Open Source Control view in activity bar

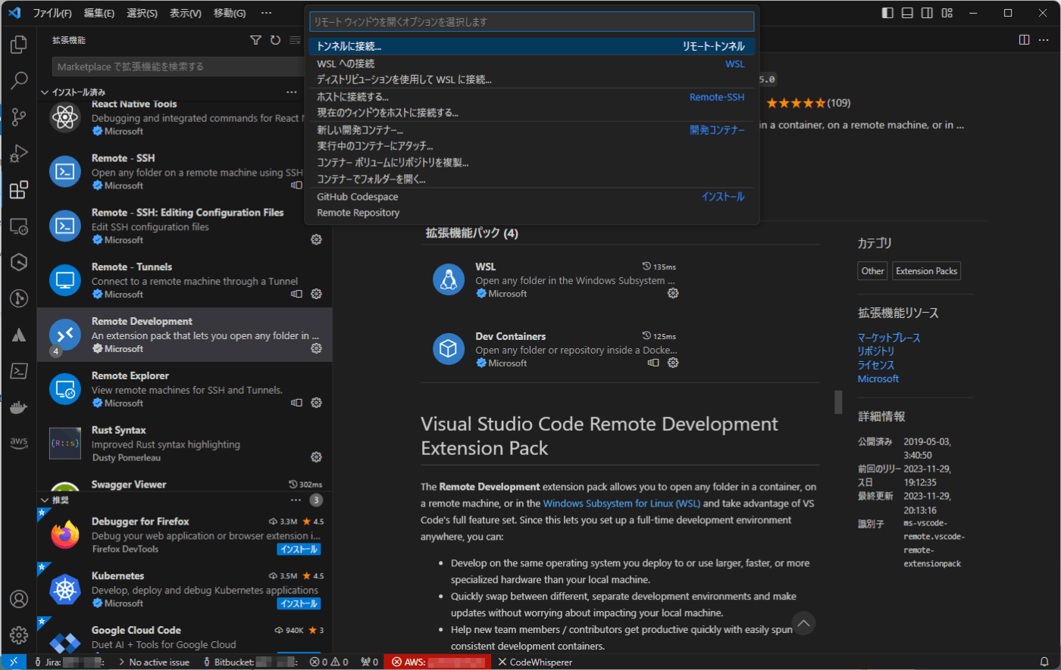19,117
